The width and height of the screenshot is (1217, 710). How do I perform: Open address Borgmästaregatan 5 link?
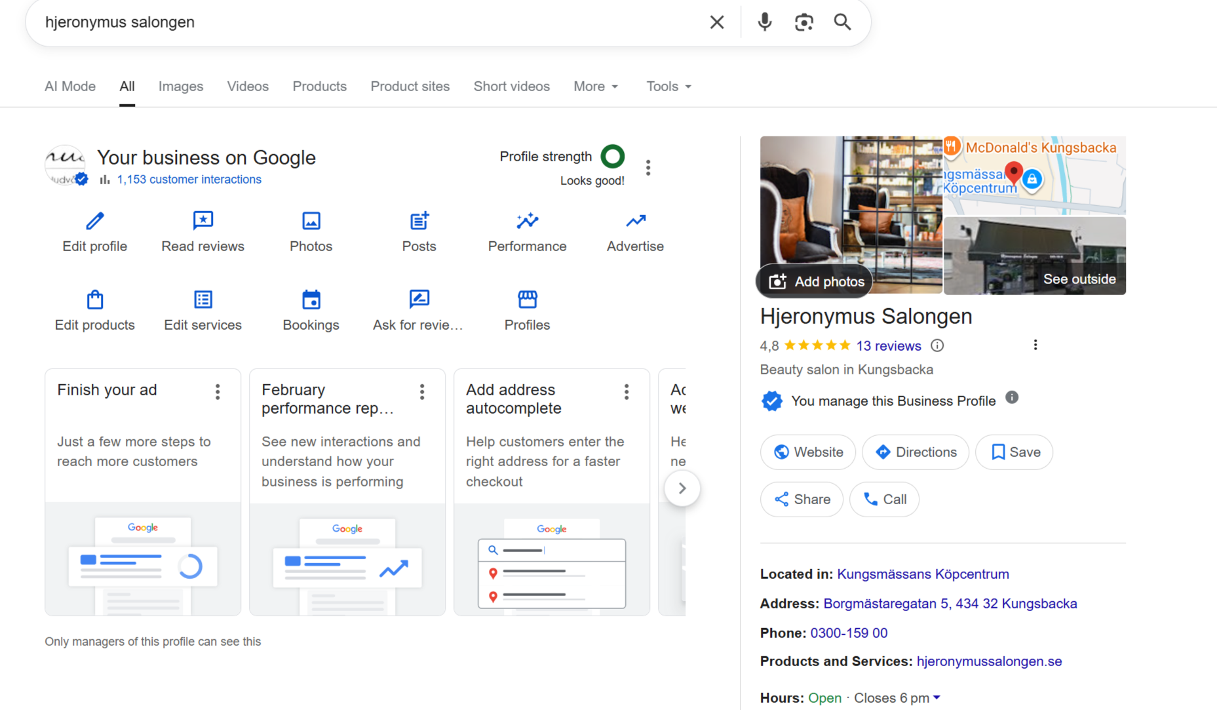pyautogui.click(x=950, y=604)
